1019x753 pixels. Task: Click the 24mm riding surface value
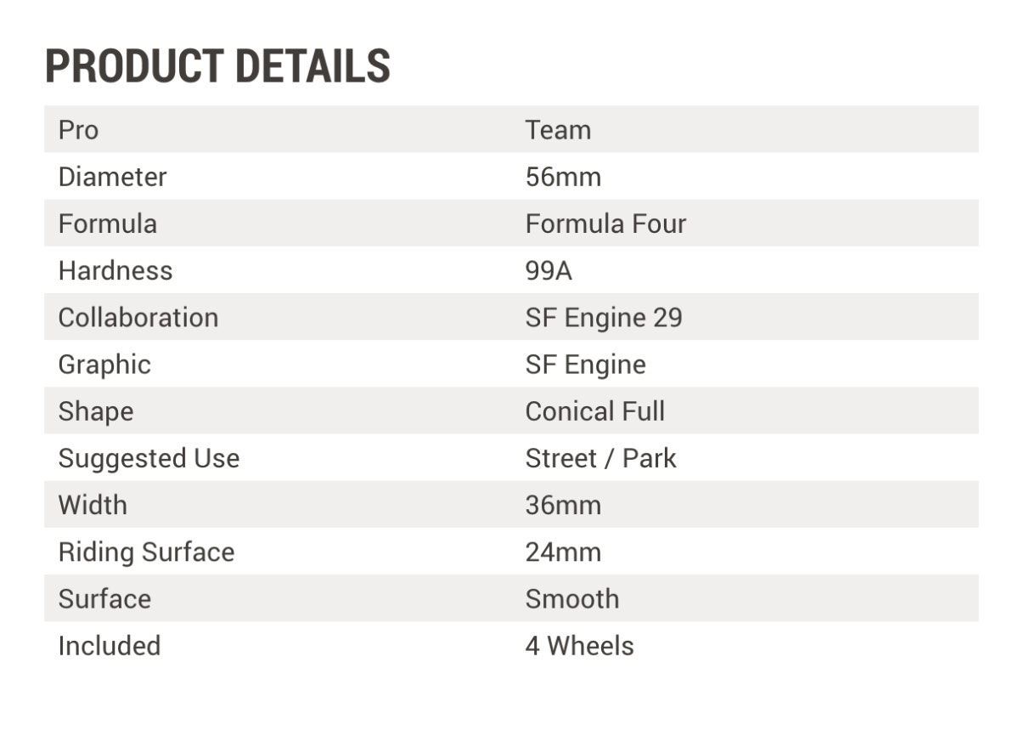[x=563, y=552]
